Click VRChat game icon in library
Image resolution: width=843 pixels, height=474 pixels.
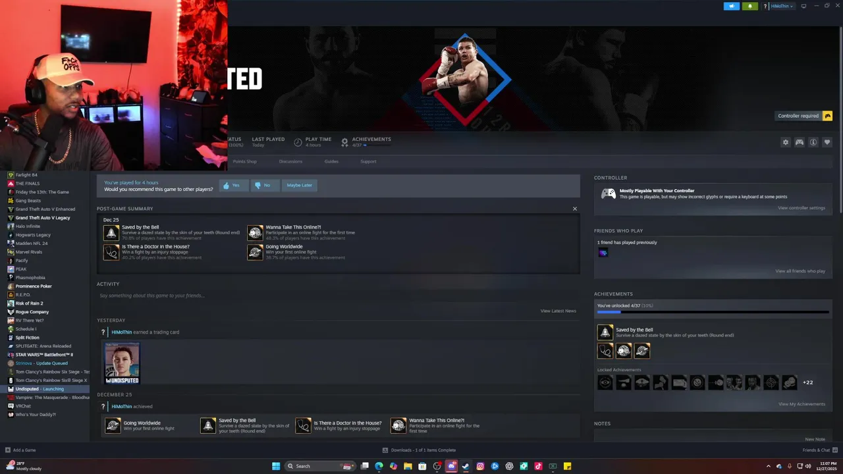tap(11, 406)
